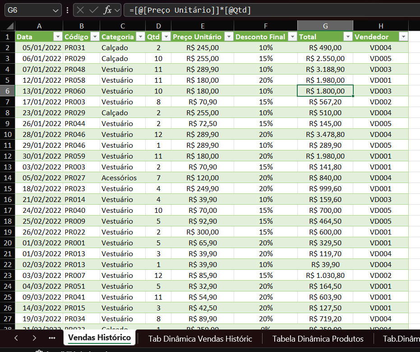Open the Vendedor column filter dropdown
Viewport: 420px width, 352px height.
tap(403, 37)
